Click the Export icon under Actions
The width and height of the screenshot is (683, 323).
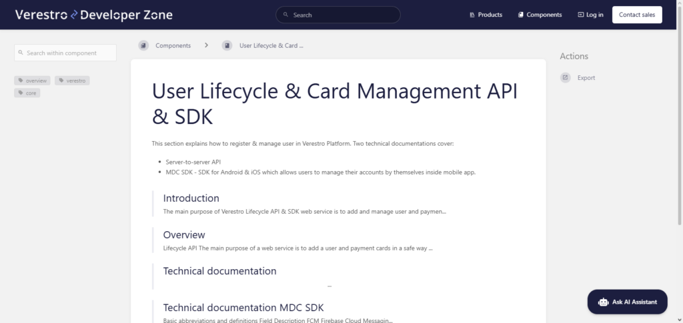(x=566, y=78)
